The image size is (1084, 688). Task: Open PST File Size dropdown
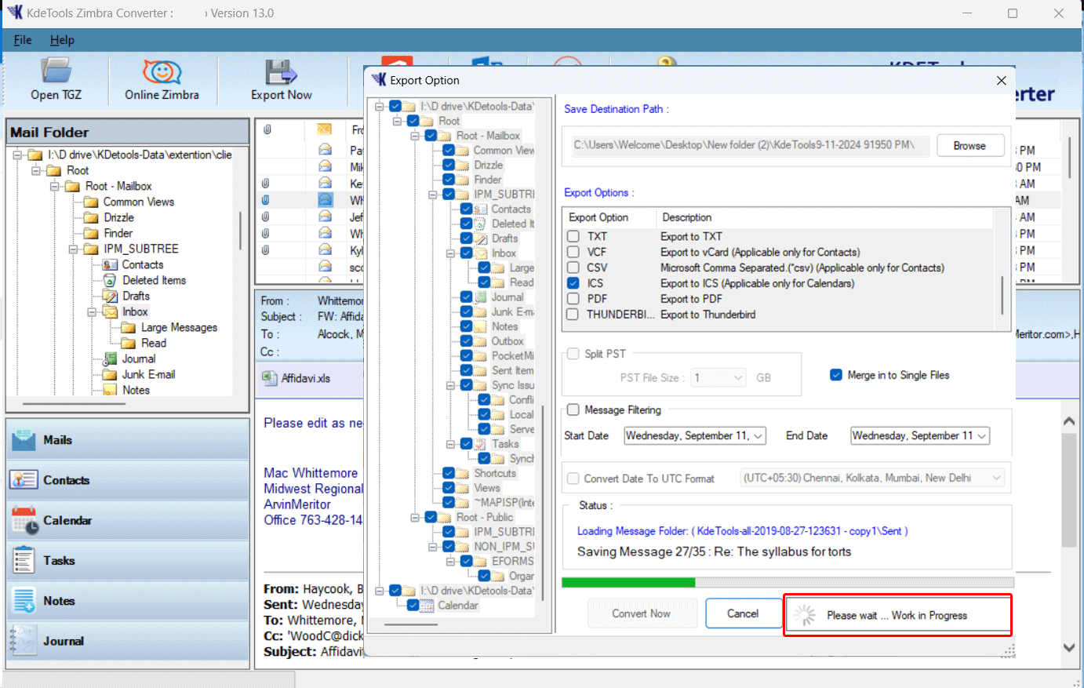click(738, 378)
